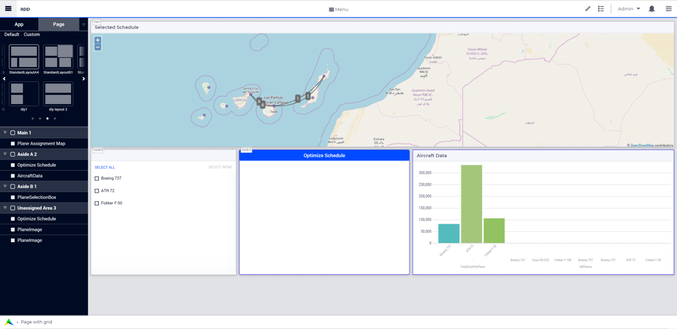Viewport: 677px width, 329px height.
Task: Click SELECT NONE planes
Action: click(220, 167)
